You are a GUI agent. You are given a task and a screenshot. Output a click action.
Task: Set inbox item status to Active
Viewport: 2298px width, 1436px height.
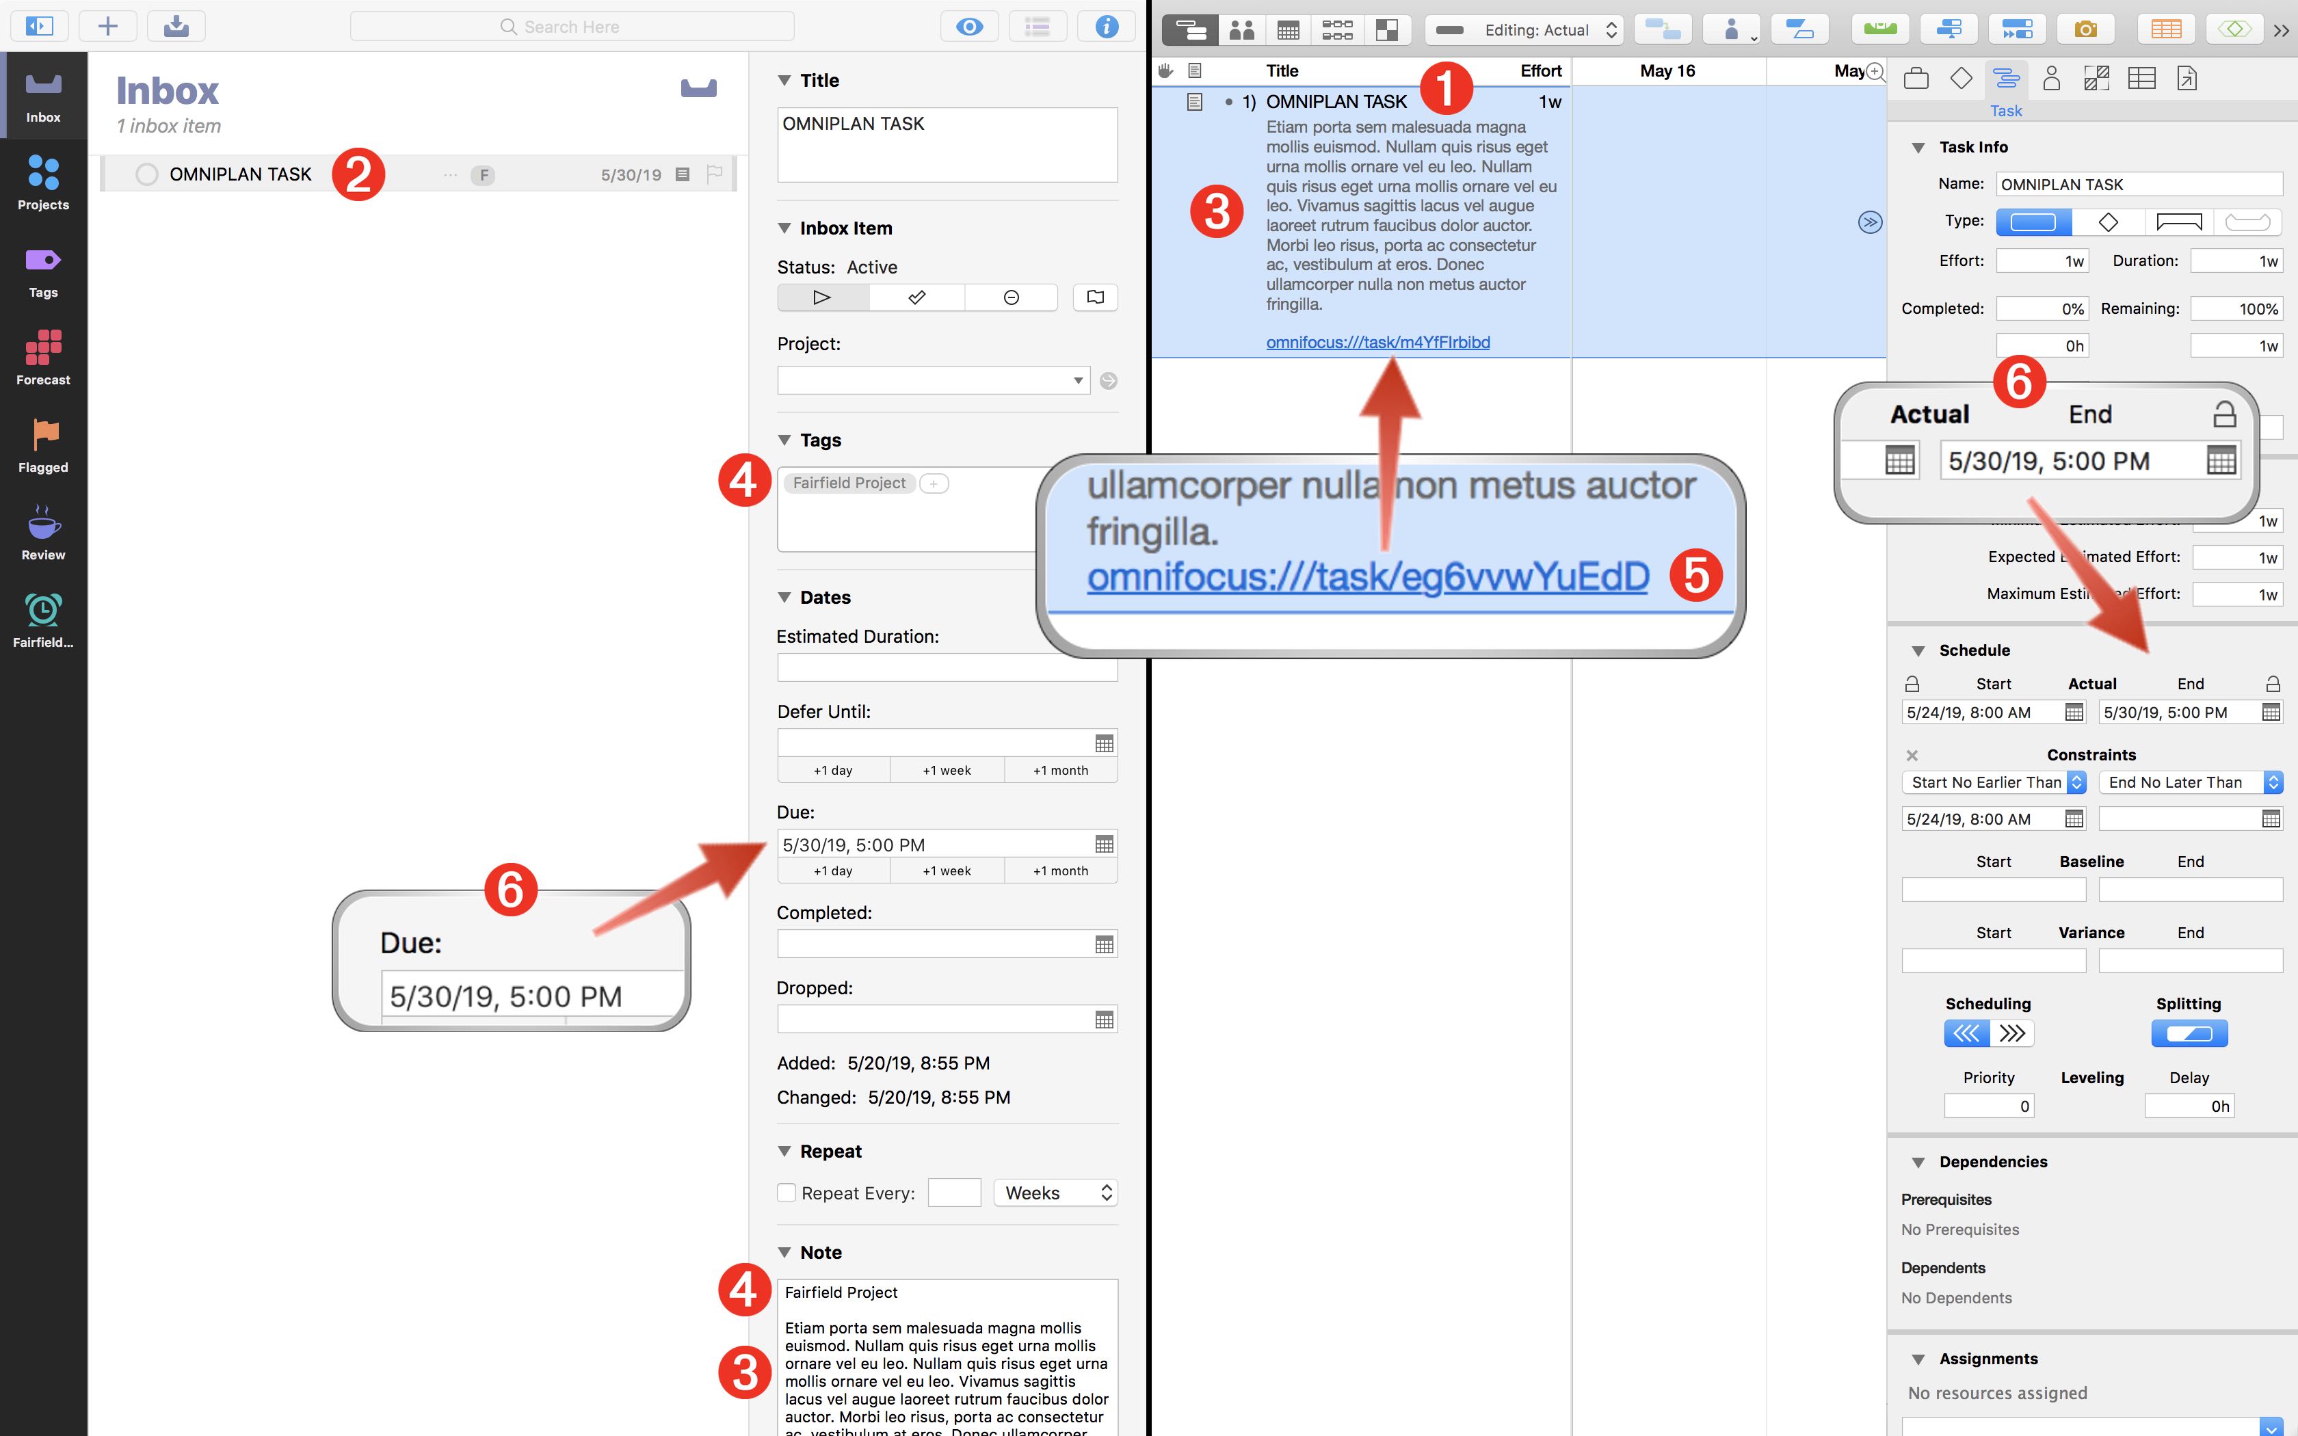click(x=822, y=297)
